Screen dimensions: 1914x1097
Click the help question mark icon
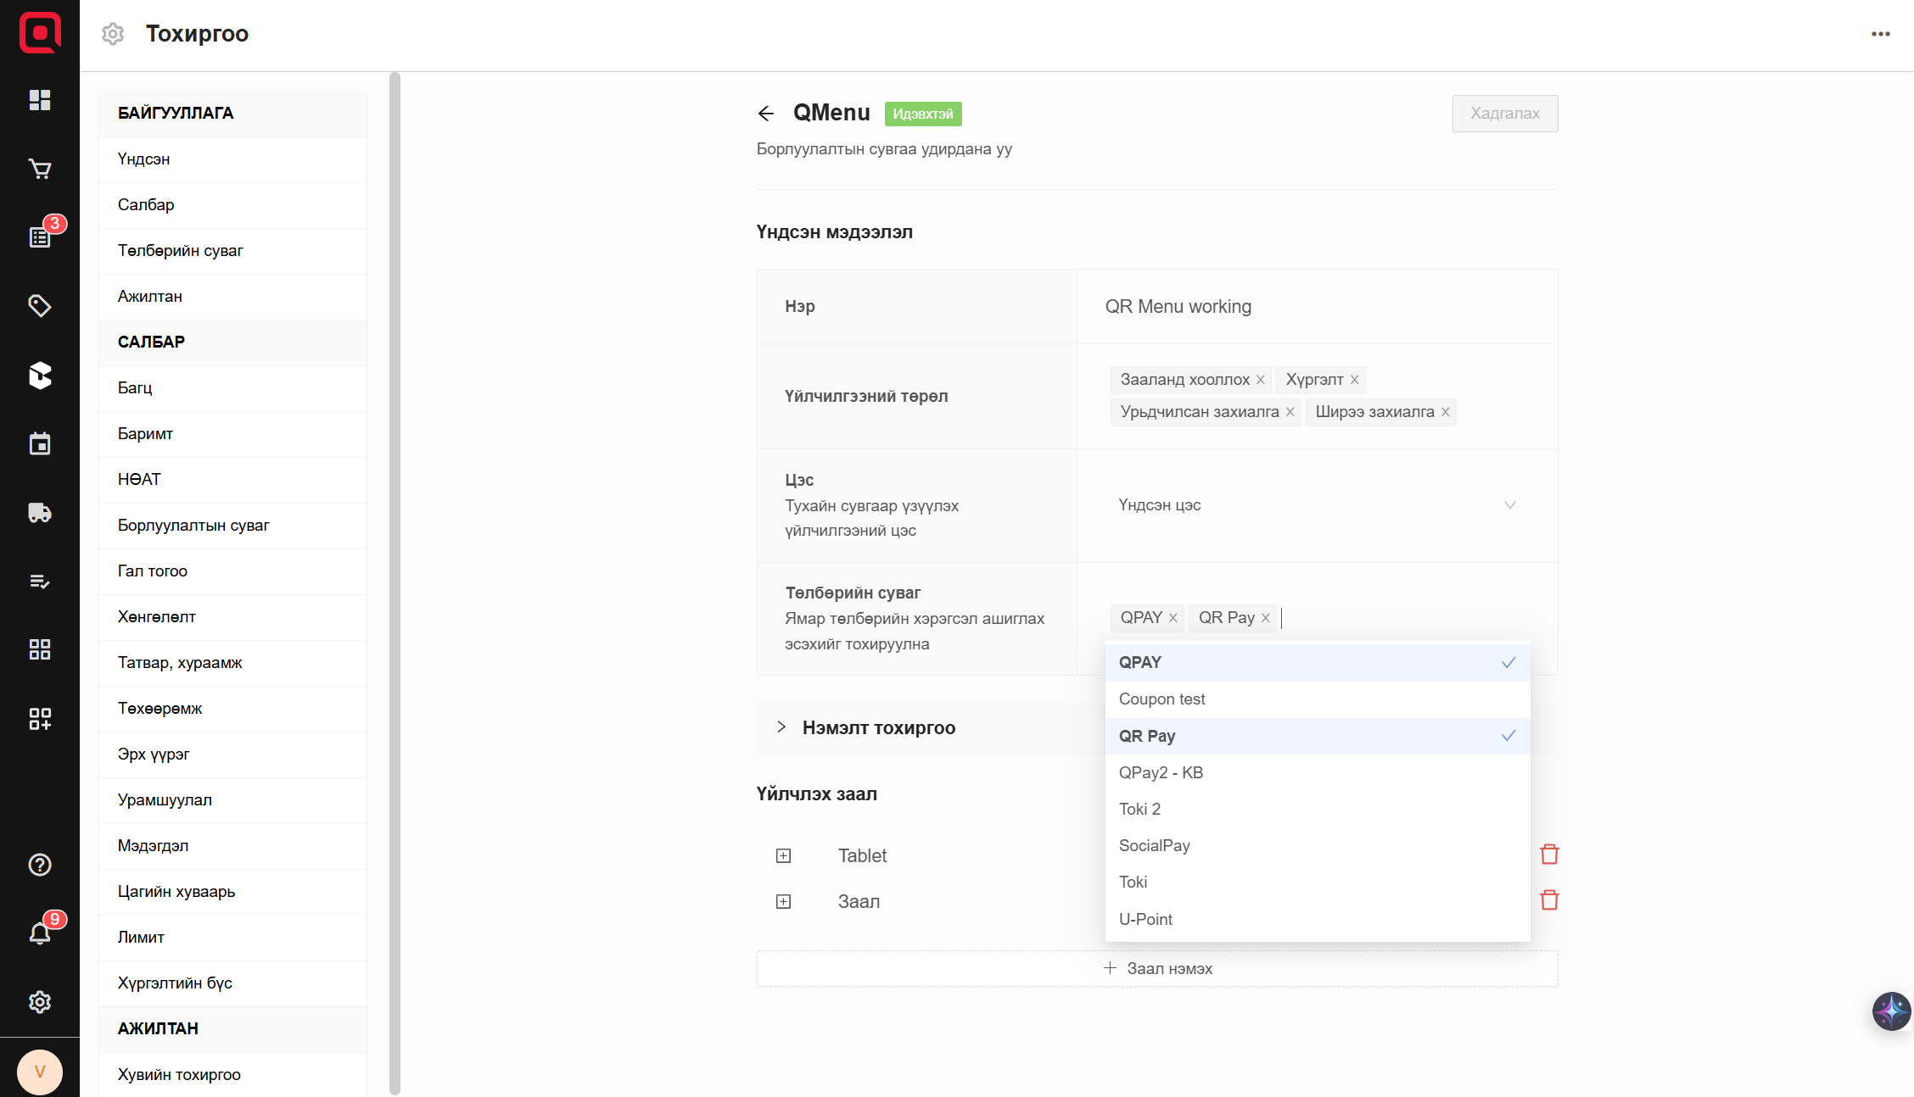(40, 865)
